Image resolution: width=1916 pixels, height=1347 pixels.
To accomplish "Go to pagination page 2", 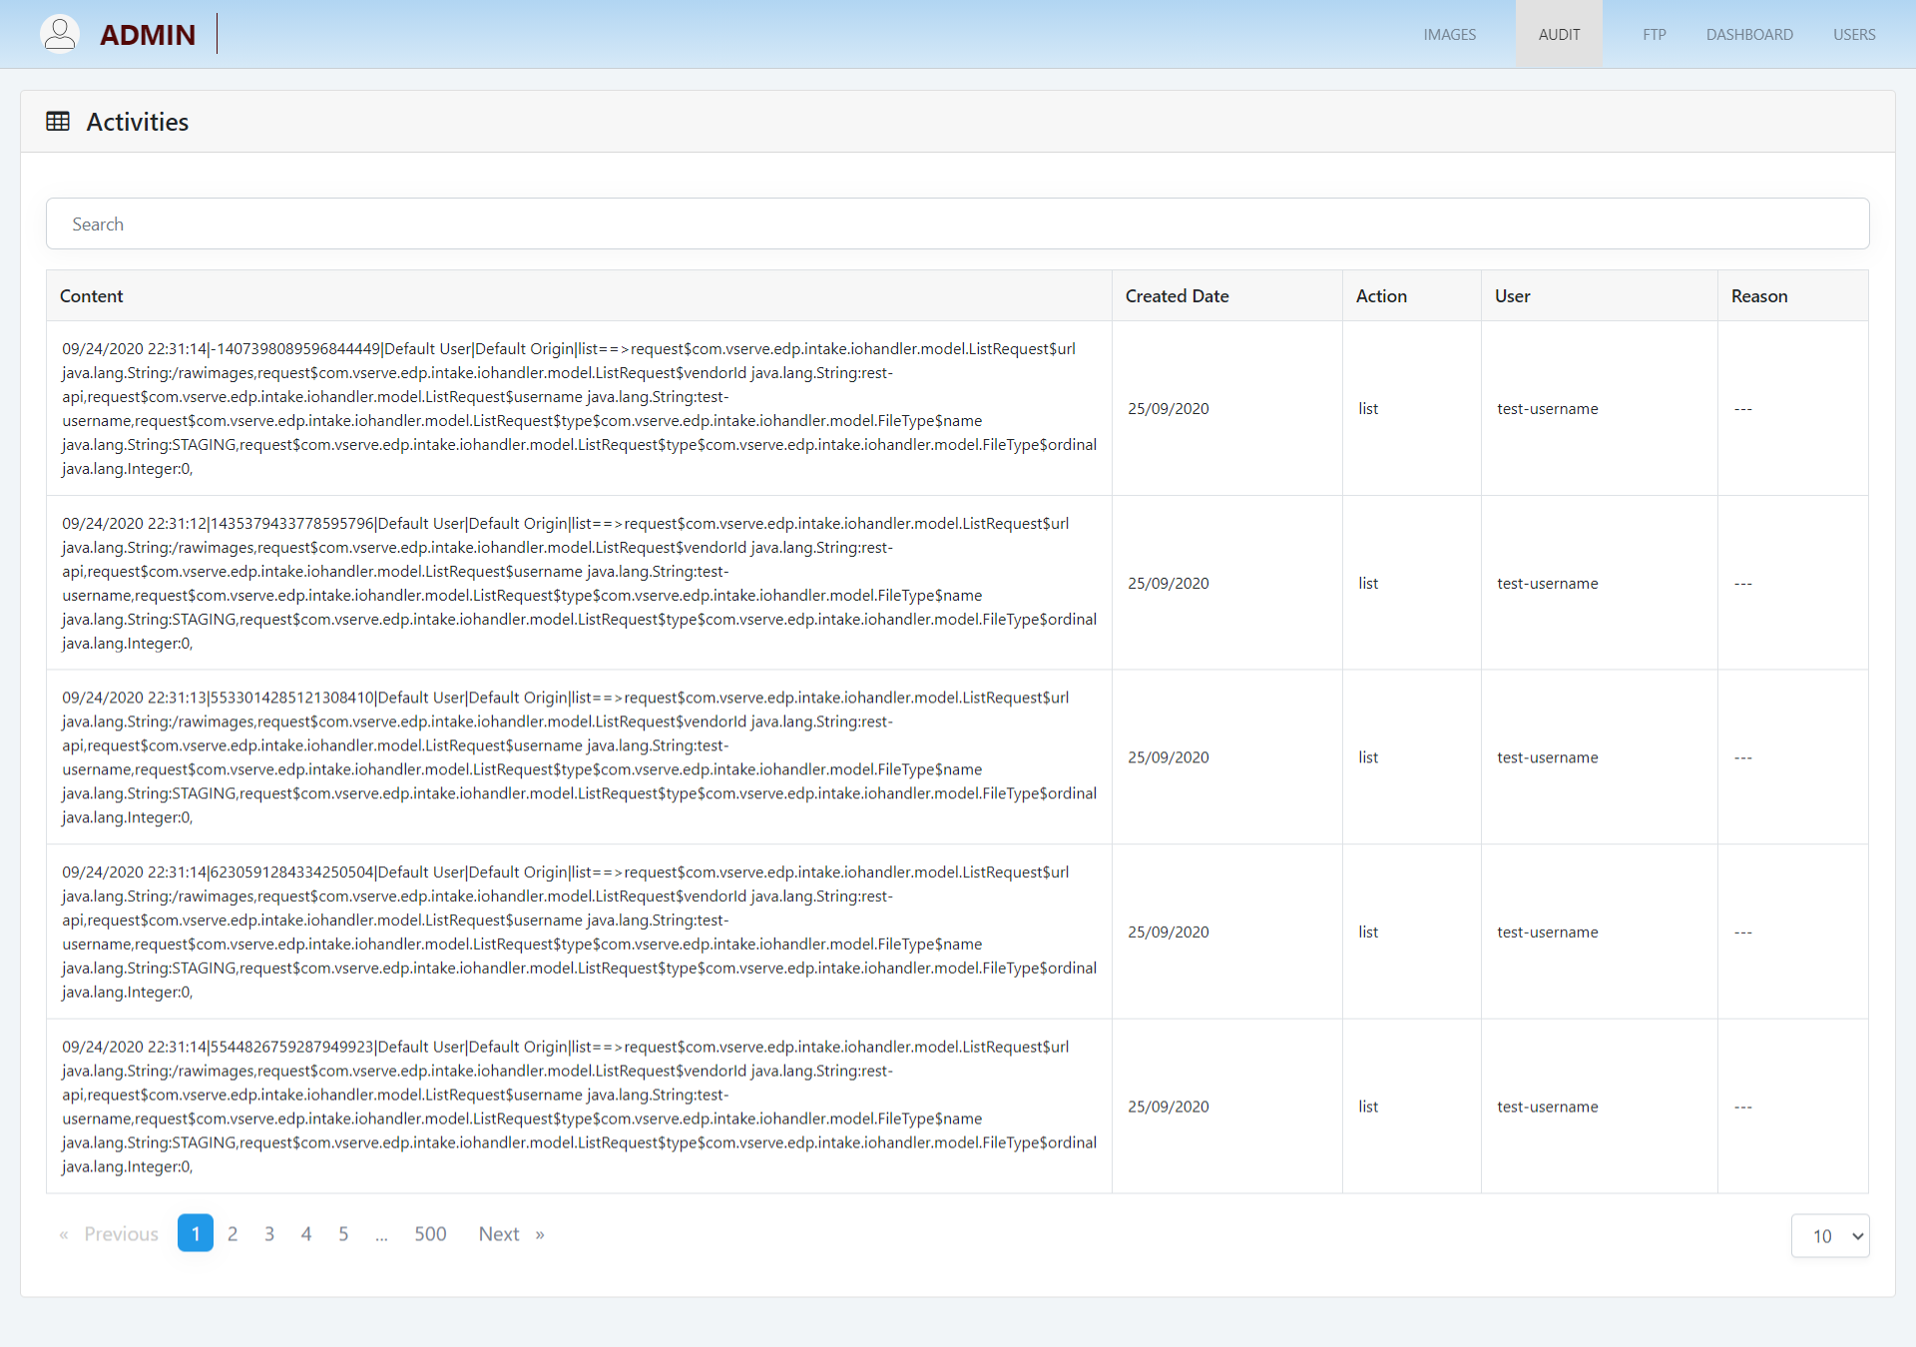I will tap(233, 1234).
